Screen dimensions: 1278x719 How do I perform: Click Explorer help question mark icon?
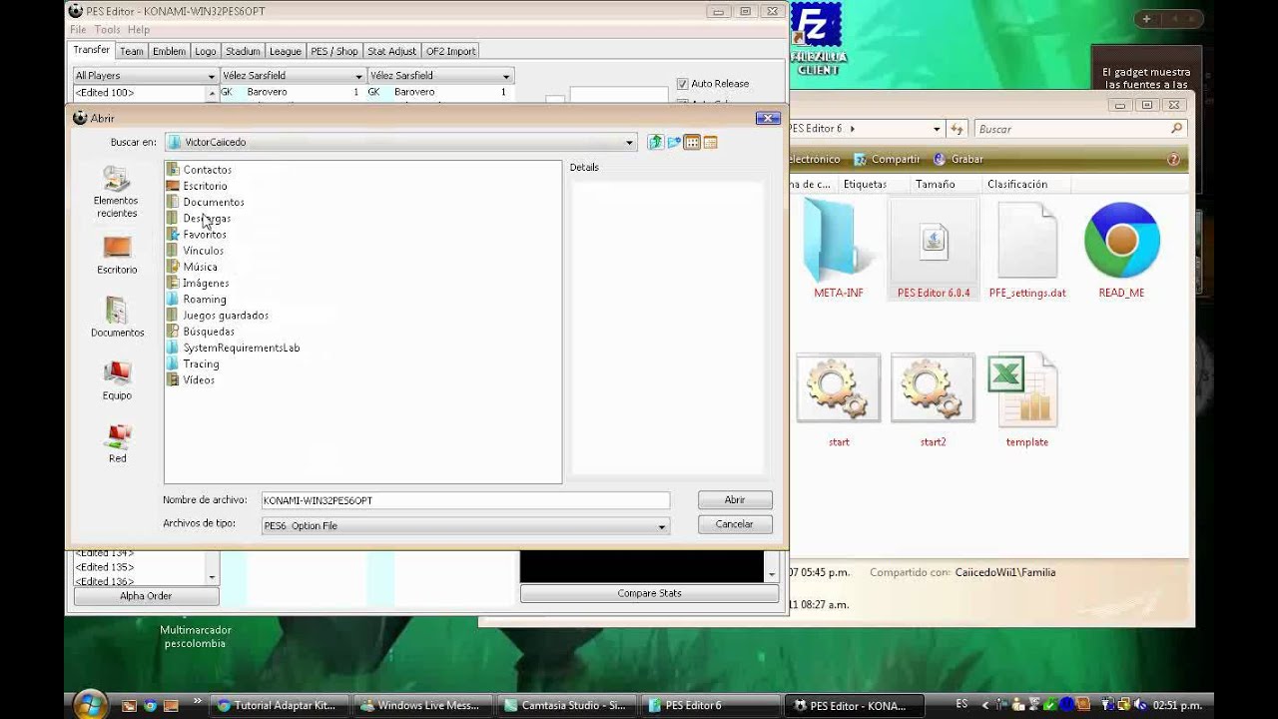click(1173, 159)
